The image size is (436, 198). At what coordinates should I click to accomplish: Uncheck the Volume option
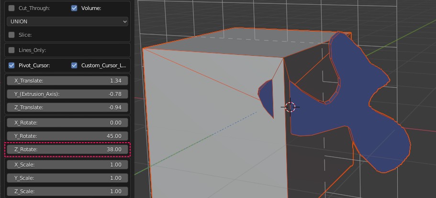[74, 8]
